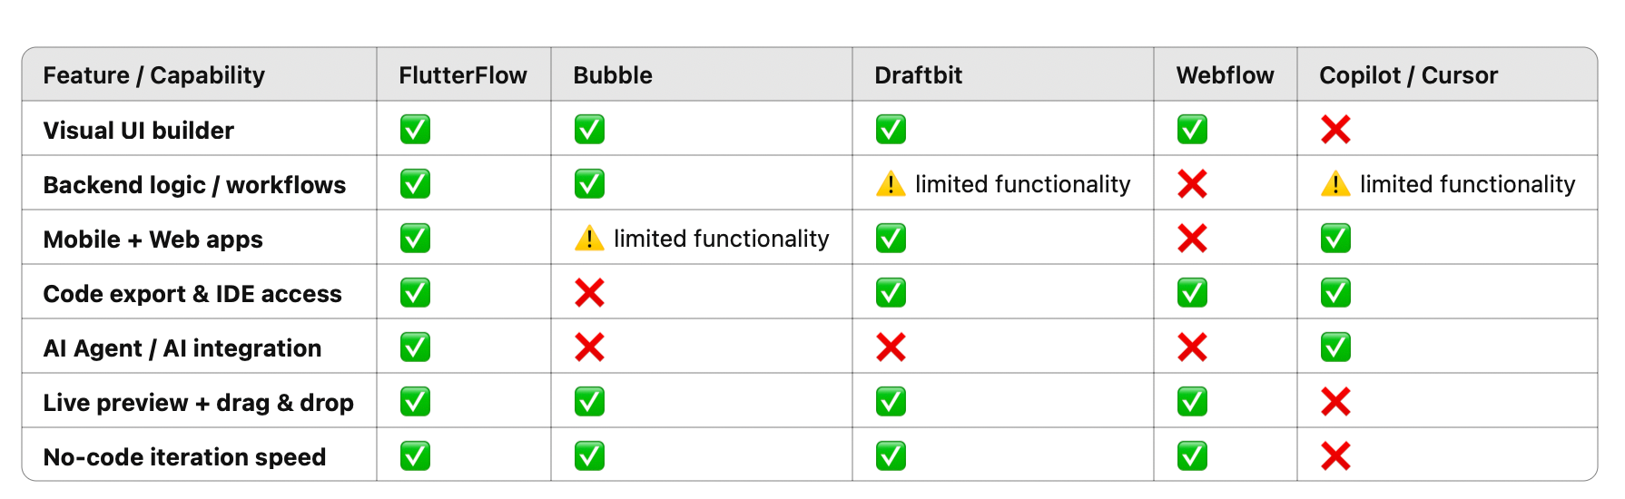Screen dimensions: 1625x499
Task: Click Draftbit's limited functionality text
Action: 1022,184
